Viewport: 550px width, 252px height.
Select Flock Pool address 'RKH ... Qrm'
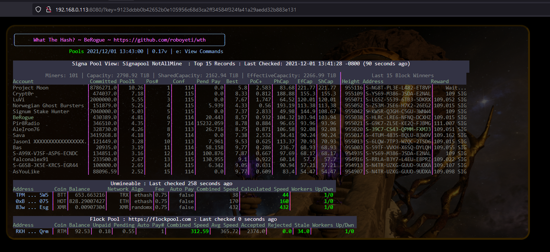point(32,232)
